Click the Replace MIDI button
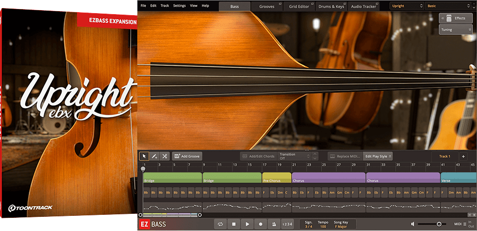The width and height of the screenshot is (477, 231). click(x=345, y=156)
